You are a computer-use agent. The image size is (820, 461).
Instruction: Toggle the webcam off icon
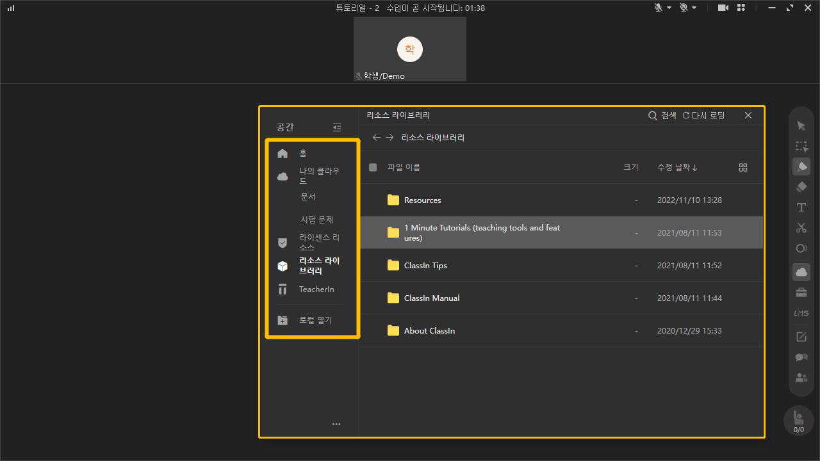[x=684, y=8]
